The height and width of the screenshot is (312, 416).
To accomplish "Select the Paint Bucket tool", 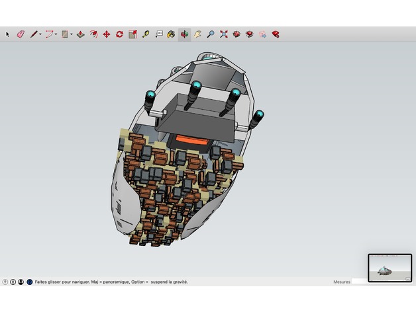I will point(171,34).
